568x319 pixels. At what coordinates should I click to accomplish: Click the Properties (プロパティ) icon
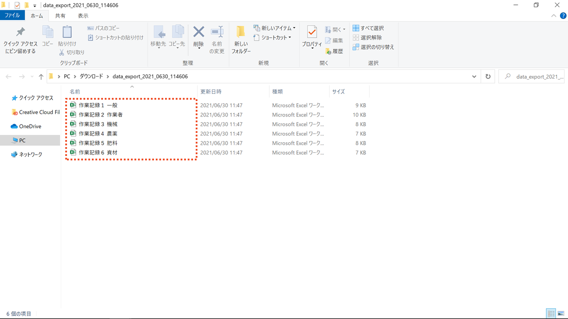click(312, 33)
